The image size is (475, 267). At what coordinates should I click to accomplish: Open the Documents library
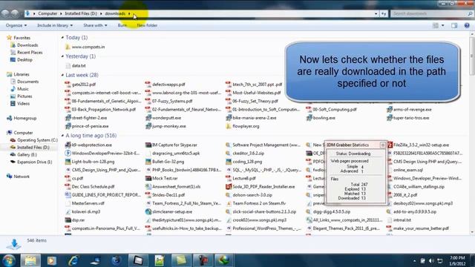pos(24,82)
